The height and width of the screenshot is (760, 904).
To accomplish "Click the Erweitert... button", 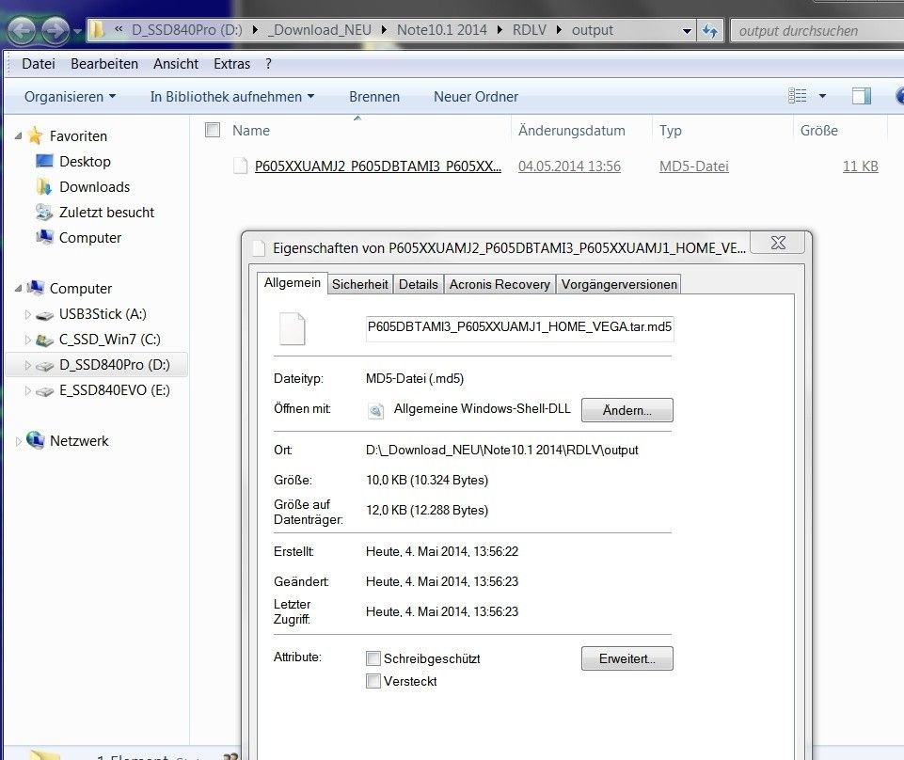I will pyautogui.click(x=626, y=658).
